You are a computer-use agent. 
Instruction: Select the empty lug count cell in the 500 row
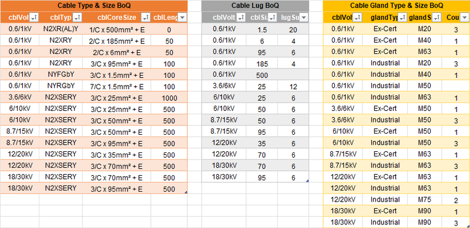(x=293, y=74)
